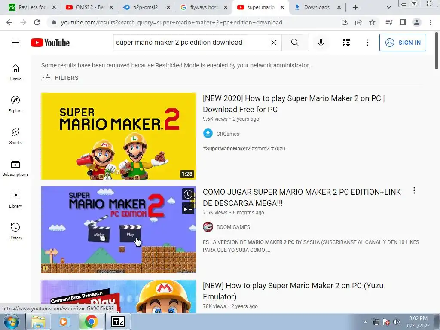440x330 pixels.
Task: Open Explore in the sidebar
Action: tap(15, 104)
